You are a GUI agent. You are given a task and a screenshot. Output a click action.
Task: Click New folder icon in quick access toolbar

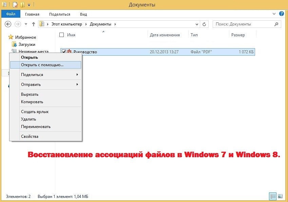pos(23,4)
